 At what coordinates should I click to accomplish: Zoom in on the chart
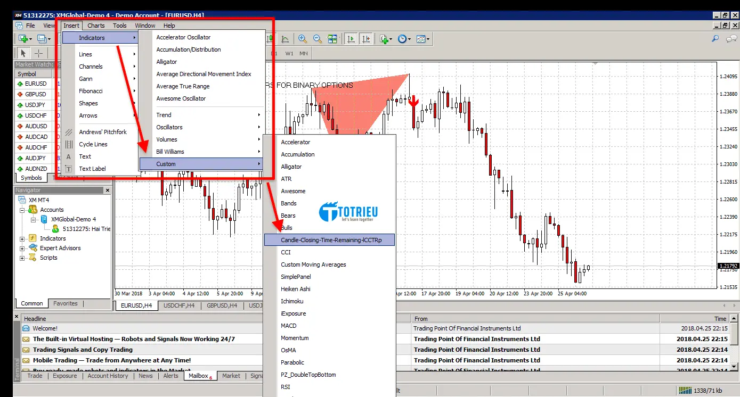(x=303, y=39)
